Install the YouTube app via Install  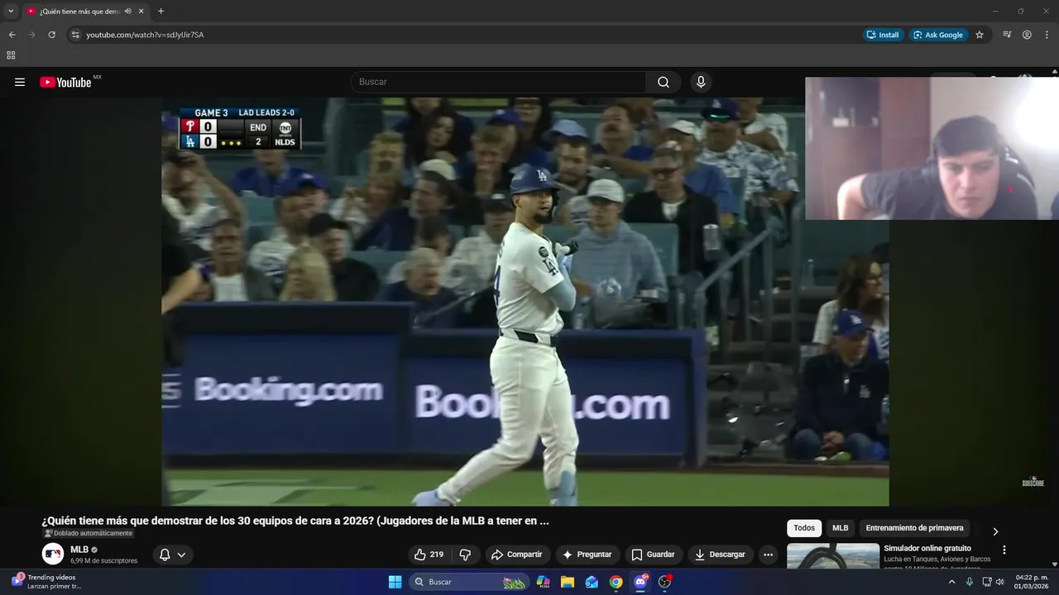883,35
